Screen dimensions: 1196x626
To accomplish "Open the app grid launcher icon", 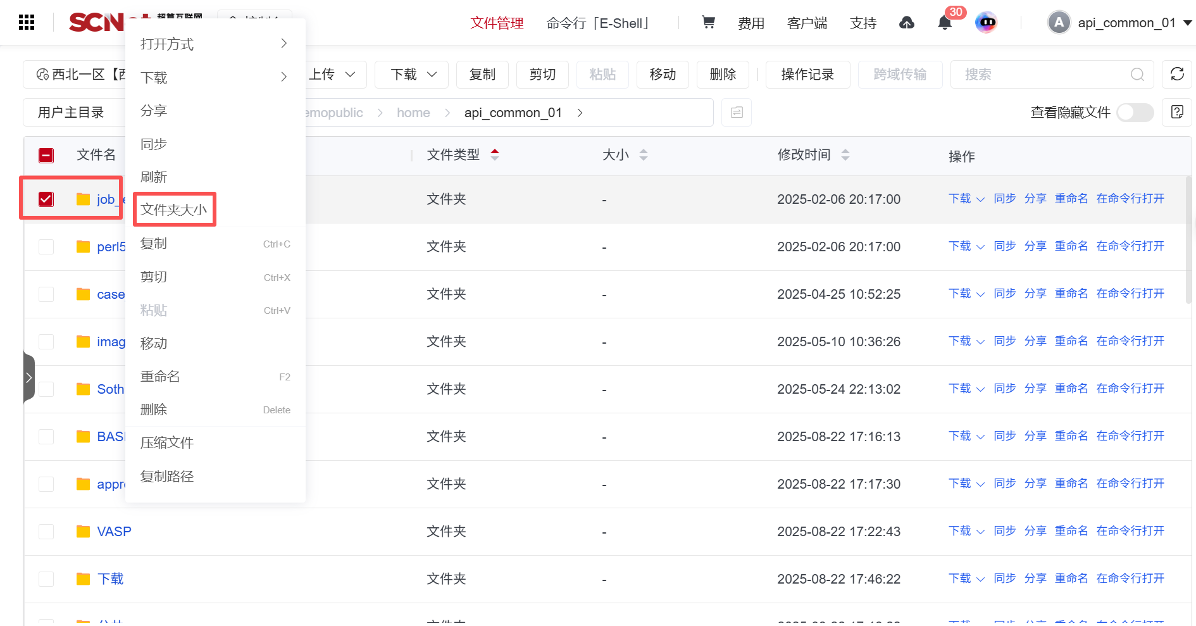I will (27, 23).
